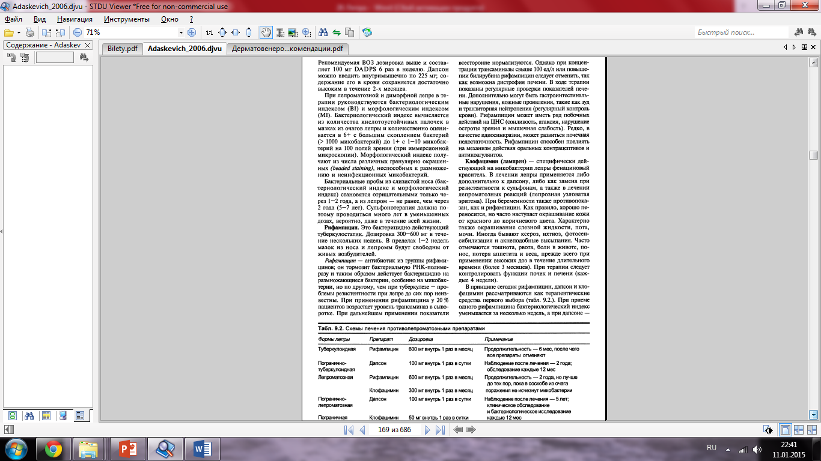The image size is (821, 461).
Task: Click the rotate page right icon
Action: (x=60, y=32)
